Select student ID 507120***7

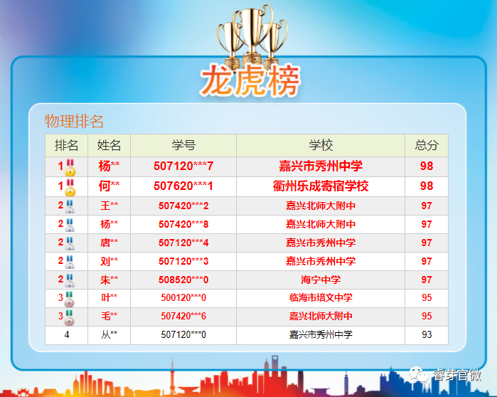click(183, 166)
